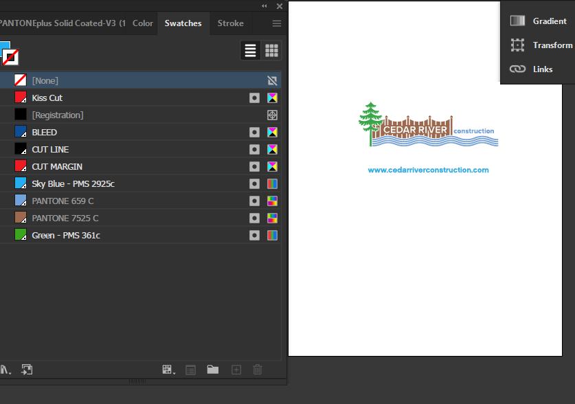This screenshot has width=575, height=404.
Task: Click the RGB mode icon on Green PMS 361c row
Action: (x=272, y=236)
